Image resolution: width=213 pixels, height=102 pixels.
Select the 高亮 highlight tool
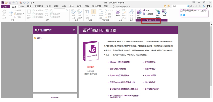tap(93, 13)
